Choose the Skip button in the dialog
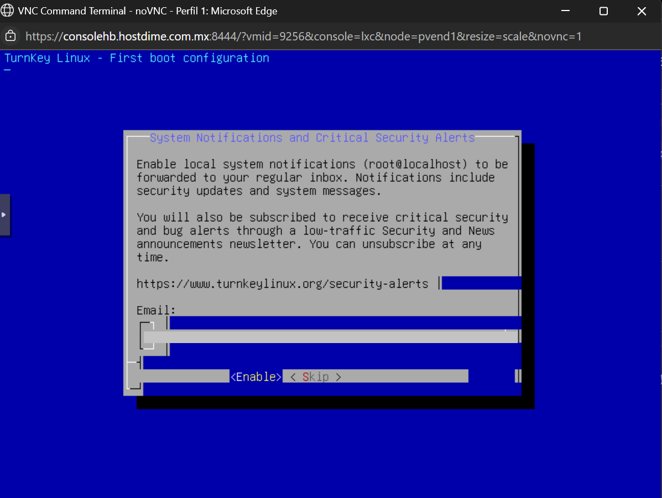 315,377
